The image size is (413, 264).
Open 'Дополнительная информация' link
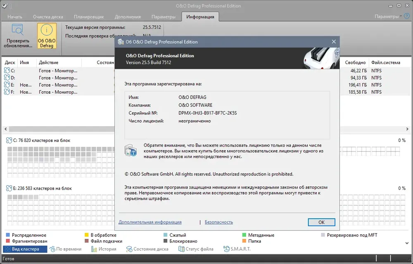(150, 222)
